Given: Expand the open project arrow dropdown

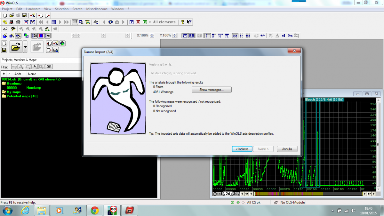Looking at the screenshot, I should 25,47.
